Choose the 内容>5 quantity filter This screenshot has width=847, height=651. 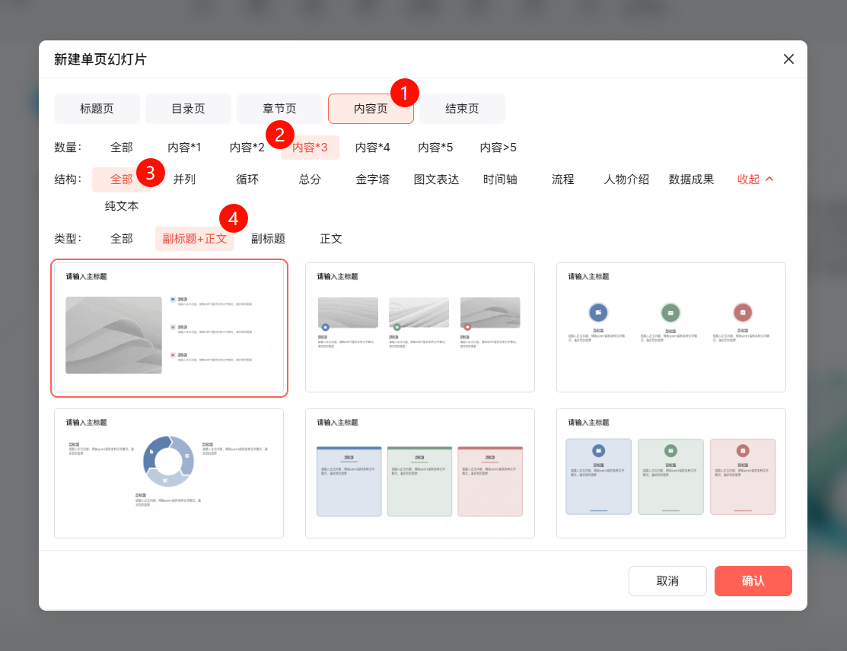pos(498,148)
